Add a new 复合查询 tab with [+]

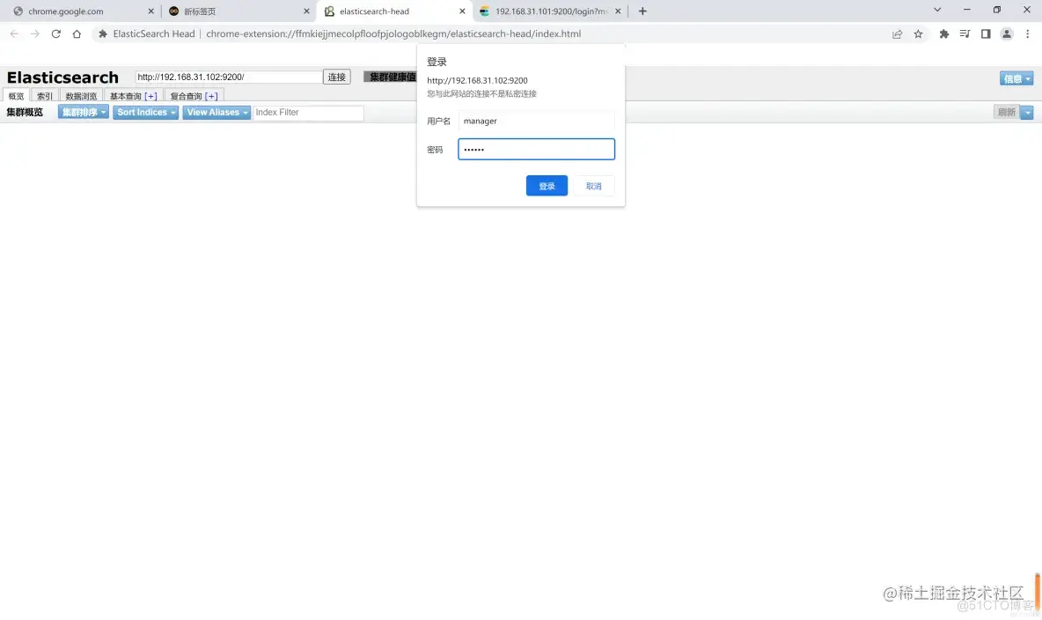click(211, 96)
